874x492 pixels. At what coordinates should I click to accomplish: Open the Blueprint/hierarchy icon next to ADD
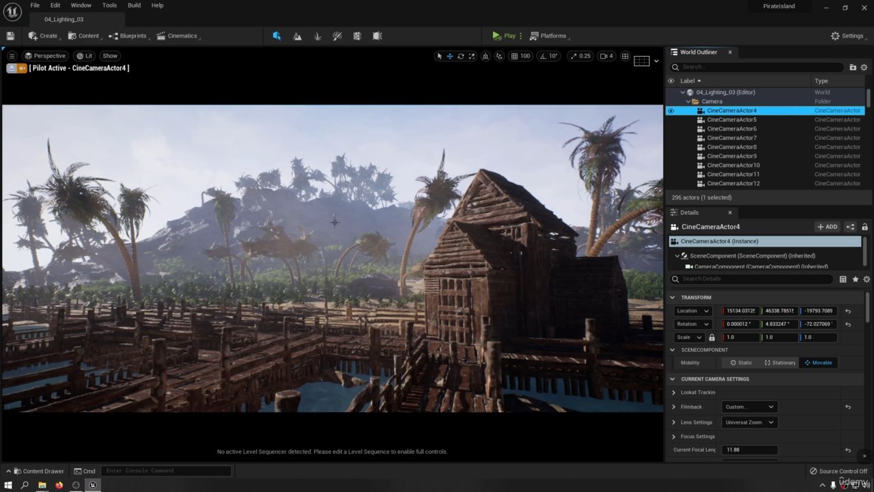851,227
